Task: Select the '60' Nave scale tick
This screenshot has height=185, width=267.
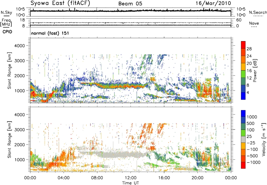Action: click(239, 20)
